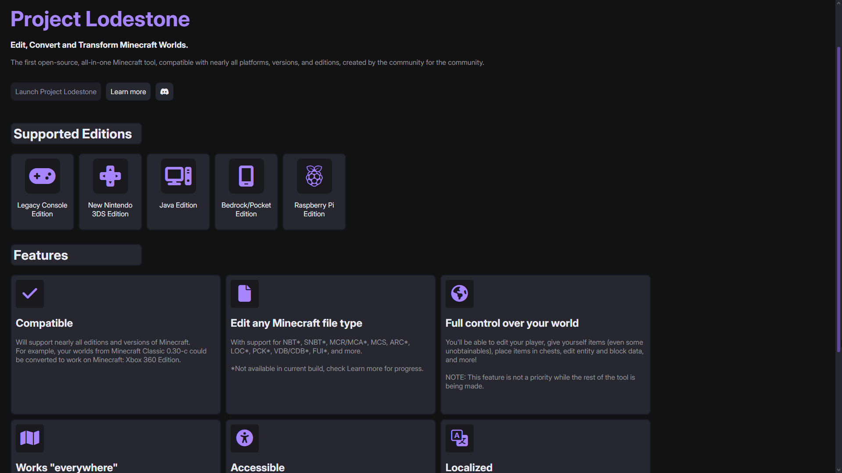Viewport: 842px width, 473px height.
Task: Click the Features section heading
Action: pyautogui.click(x=41, y=255)
